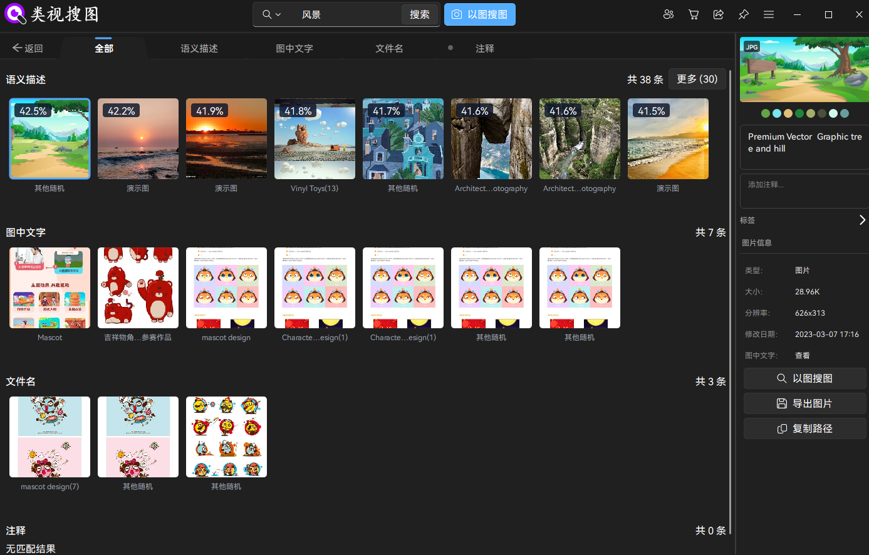Screen dimensions: 869x555
Task: Click the title text Premium Vector Graphic tree and hill
Action: pos(804,142)
